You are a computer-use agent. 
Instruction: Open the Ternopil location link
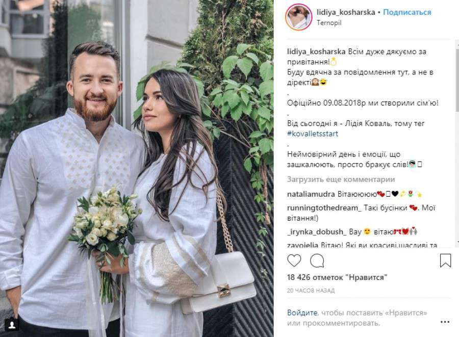pyautogui.click(x=329, y=23)
